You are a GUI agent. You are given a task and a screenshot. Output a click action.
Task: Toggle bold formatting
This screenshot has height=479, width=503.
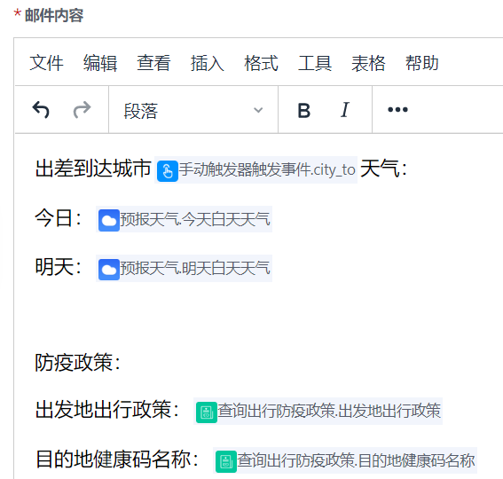[x=303, y=110]
